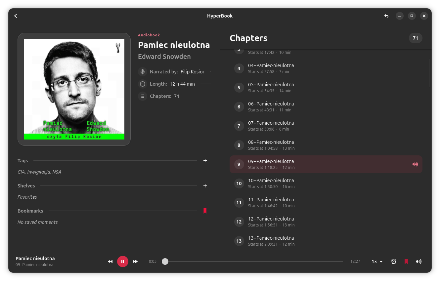Play chapter 04--Pamiec-nieulotna

pos(326,68)
